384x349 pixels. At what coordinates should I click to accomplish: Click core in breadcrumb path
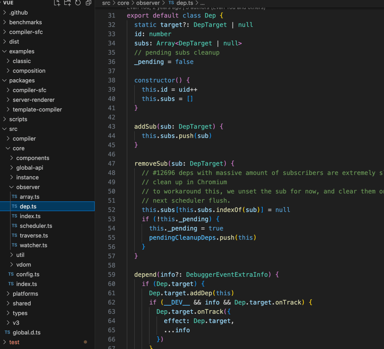coord(123,3)
